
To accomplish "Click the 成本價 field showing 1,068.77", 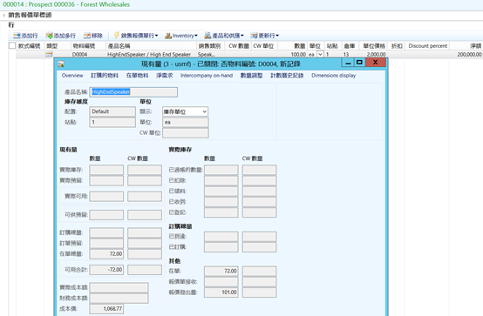I will 106,309.
